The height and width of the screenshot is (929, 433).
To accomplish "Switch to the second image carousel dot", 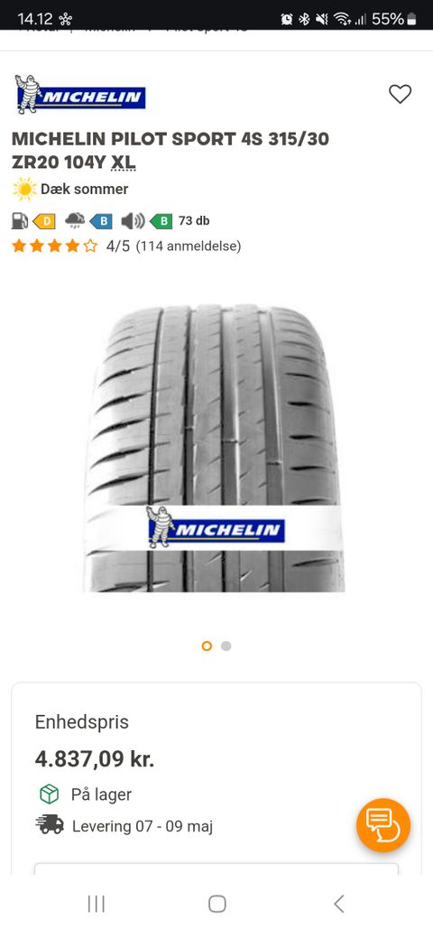I will coord(226,646).
